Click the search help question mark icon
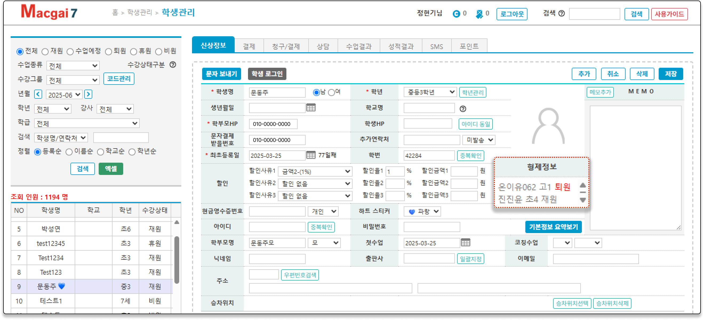 click(561, 13)
